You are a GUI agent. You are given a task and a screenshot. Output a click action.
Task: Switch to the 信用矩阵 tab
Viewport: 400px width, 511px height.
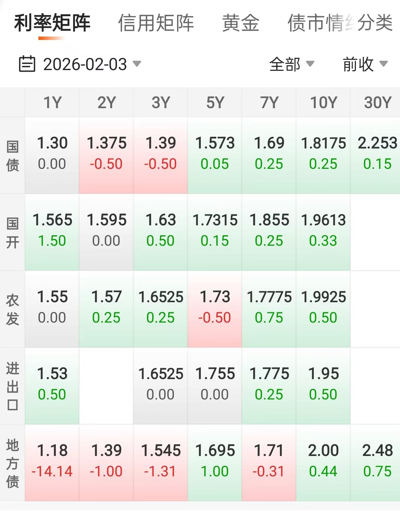tap(156, 23)
